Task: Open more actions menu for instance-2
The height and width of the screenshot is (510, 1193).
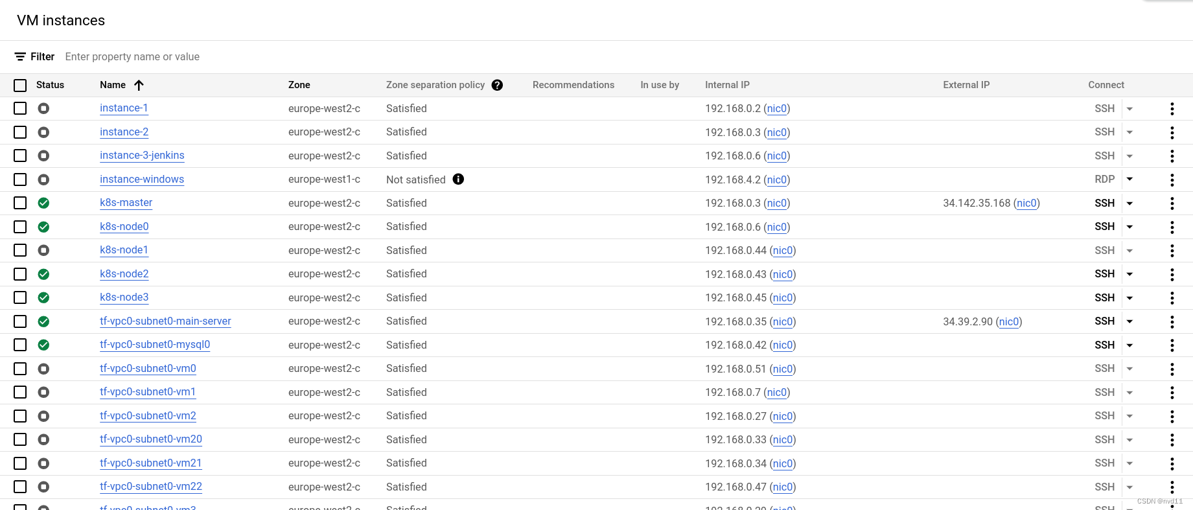Action: point(1172,132)
